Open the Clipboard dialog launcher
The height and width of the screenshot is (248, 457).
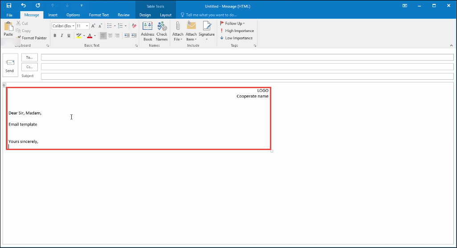[48, 46]
